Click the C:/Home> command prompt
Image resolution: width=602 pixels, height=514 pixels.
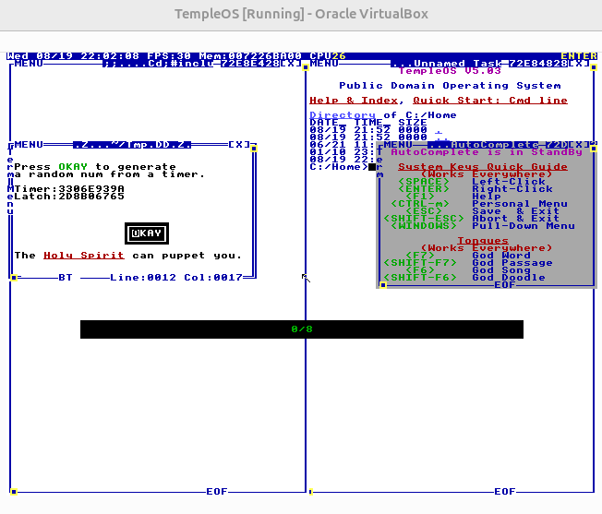point(339,167)
